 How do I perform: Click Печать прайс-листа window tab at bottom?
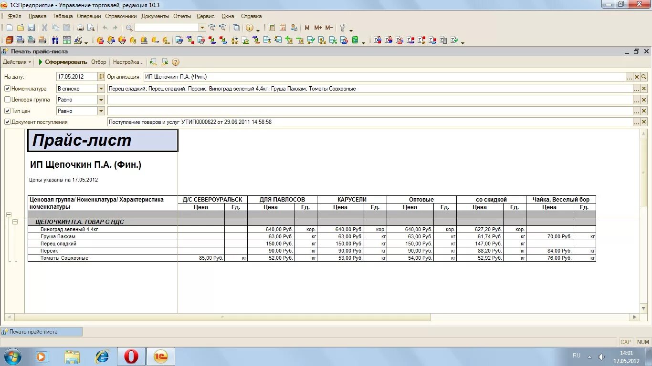42,332
